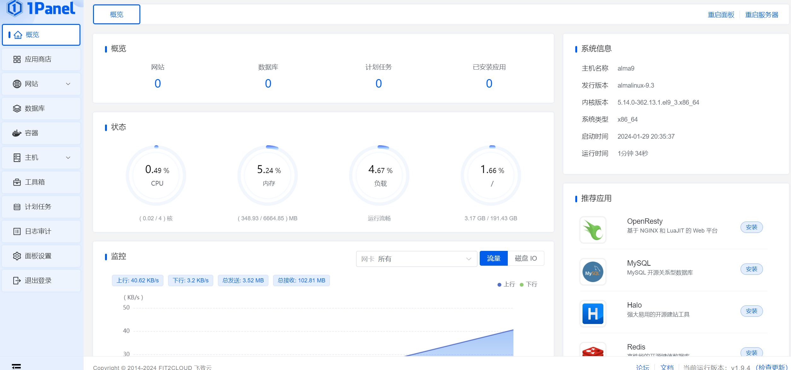Expand the 网站 sidebar submenu chevron
Viewport: 791px width, 370px height.
pyautogui.click(x=68, y=84)
